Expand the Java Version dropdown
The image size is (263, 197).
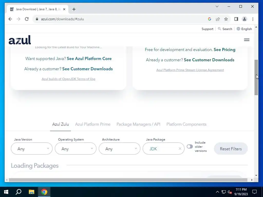point(32,149)
